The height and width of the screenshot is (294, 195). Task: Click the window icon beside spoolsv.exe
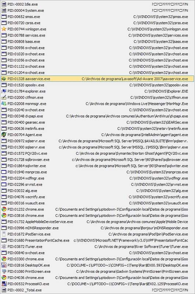(4, 85)
